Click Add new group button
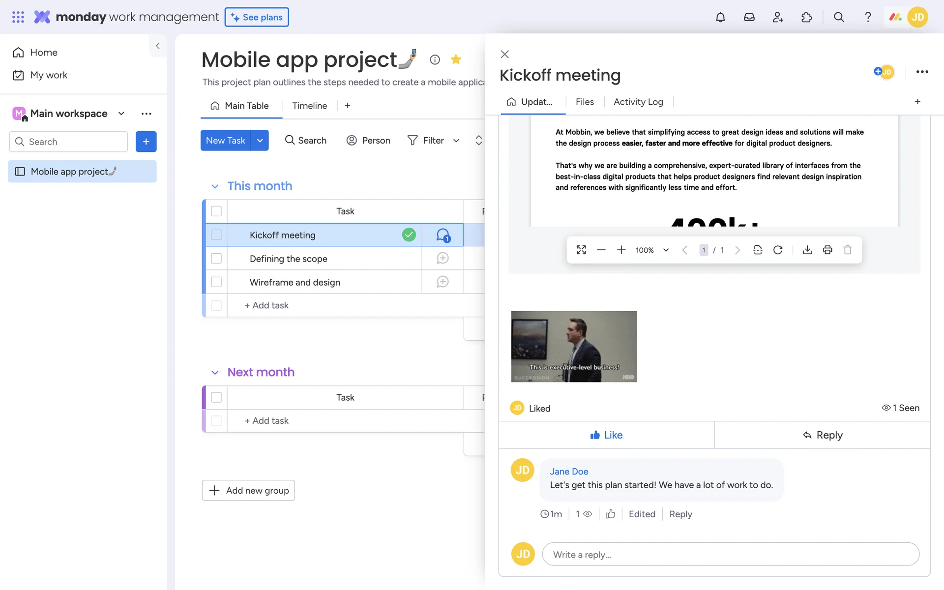The height and width of the screenshot is (590, 944). (248, 490)
